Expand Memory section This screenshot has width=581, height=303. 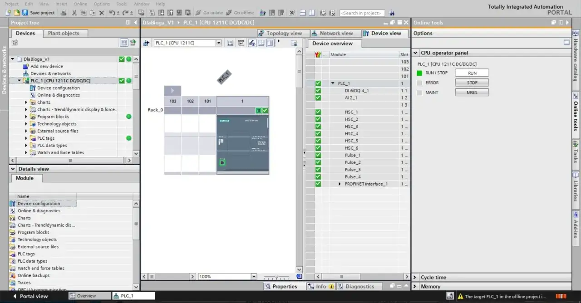(415, 287)
